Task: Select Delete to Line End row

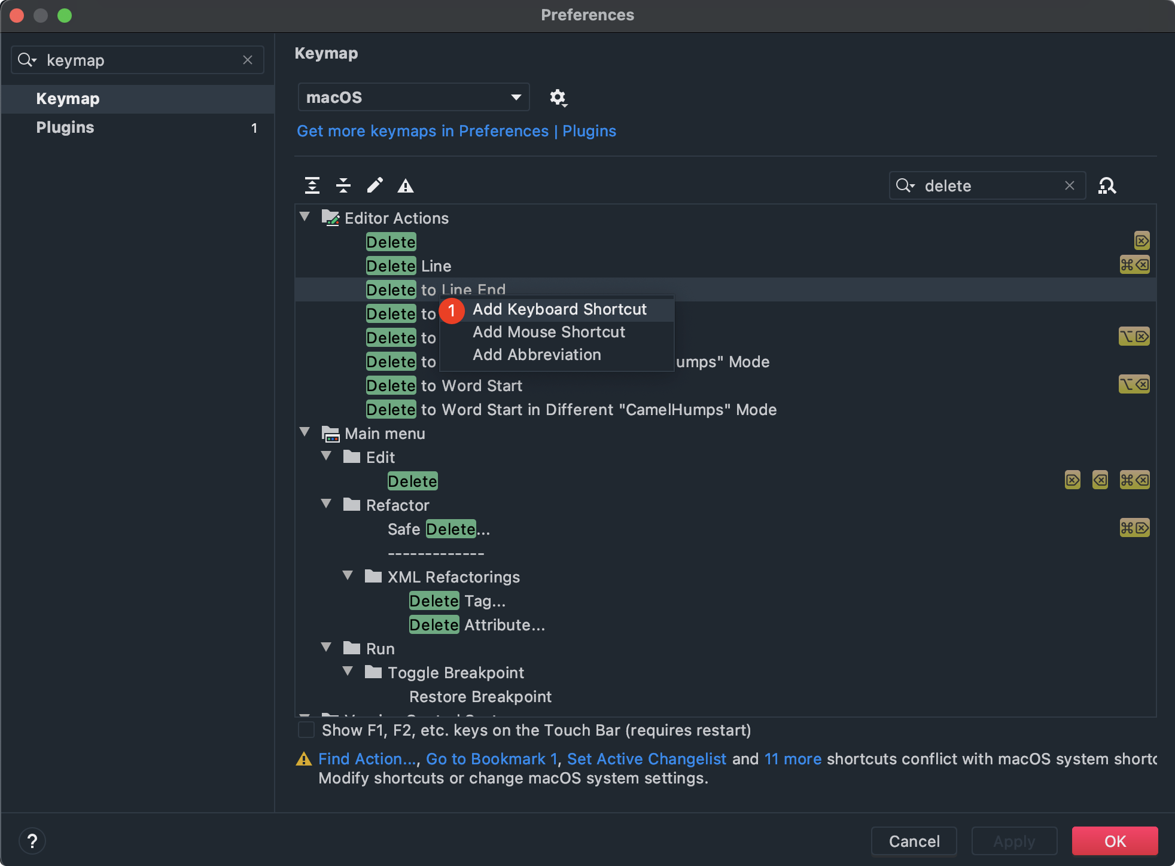Action: [x=725, y=289]
